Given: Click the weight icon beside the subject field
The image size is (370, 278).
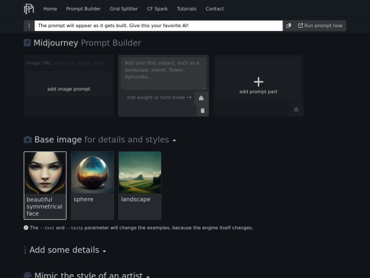Looking at the screenshot, I should 201,98.
